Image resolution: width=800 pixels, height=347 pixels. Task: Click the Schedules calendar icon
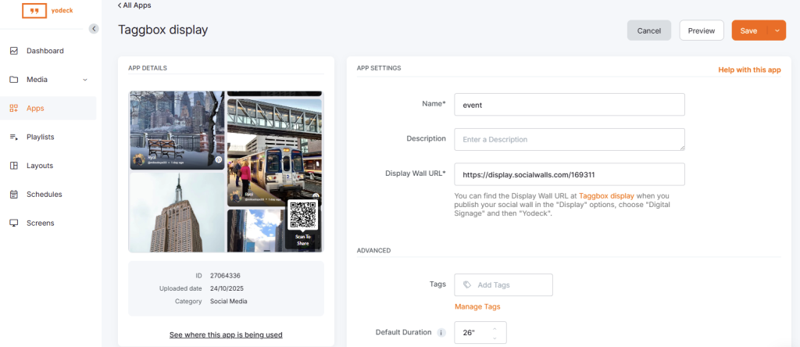tap(13, 195)
